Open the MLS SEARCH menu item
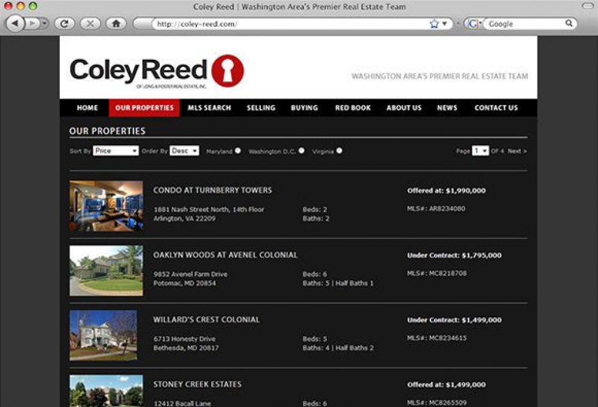 pos(210,108)
